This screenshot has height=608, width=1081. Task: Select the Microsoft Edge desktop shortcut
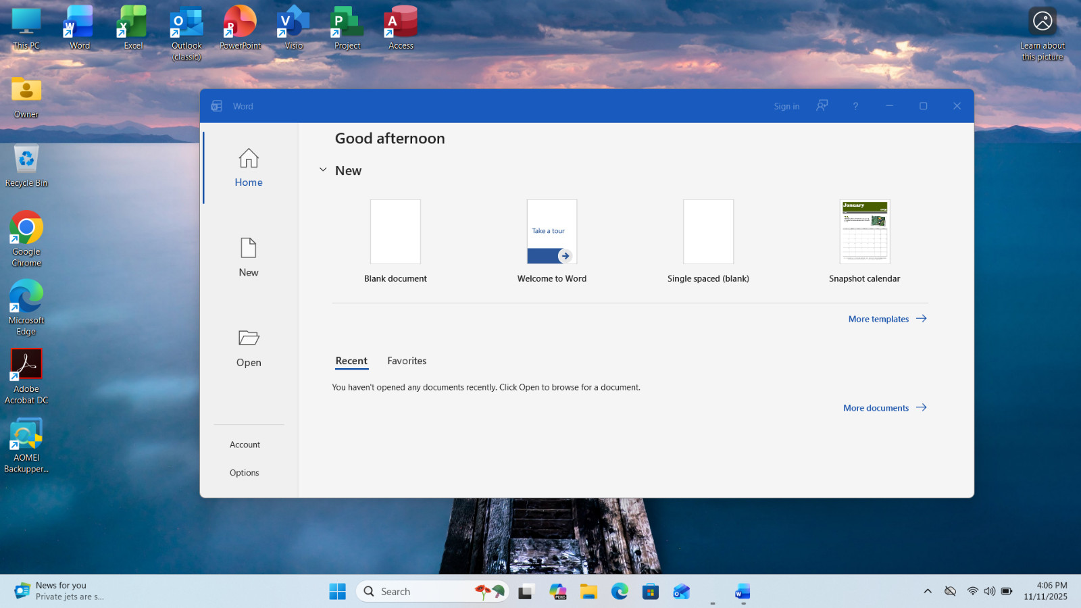(26, 308)
